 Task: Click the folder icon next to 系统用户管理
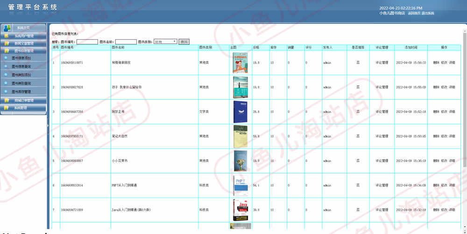[x=7, y=36]
